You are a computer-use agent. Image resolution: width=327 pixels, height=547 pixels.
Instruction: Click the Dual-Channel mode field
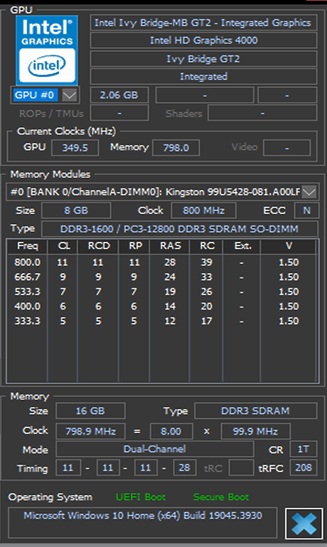[x=155, y=449]
